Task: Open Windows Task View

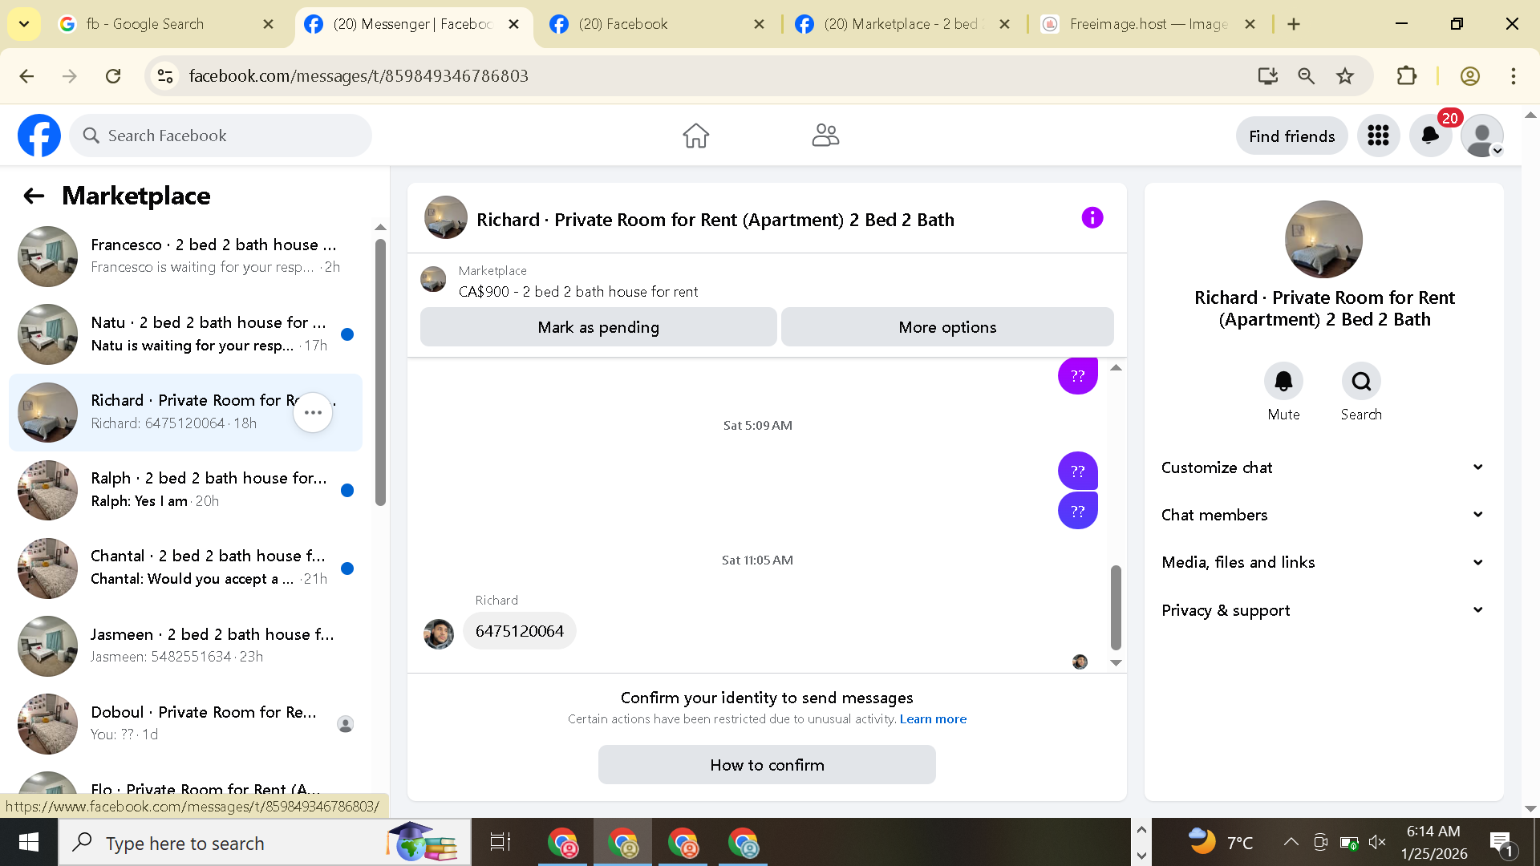Action: [x=500, y=842]
